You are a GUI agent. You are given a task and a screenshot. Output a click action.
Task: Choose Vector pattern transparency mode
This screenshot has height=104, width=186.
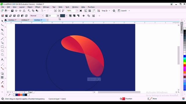tap(14, 16)
